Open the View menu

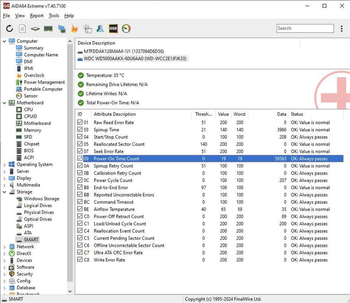(x=20, y=16)
